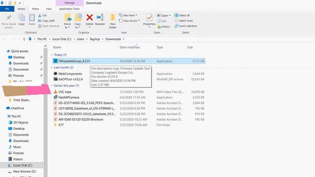Collapse Earlier this year (7) group
Image resolution: width=315 pixels, height=177 pixels.
[52, 86]
